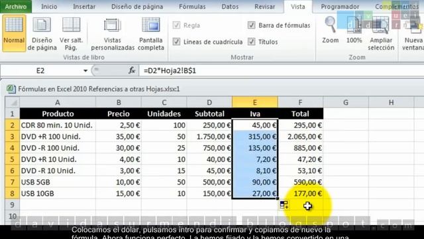The width and height of the screenshot is (424, 239).
Task: Switch to the Insertar tab
Action: point(84,7)
